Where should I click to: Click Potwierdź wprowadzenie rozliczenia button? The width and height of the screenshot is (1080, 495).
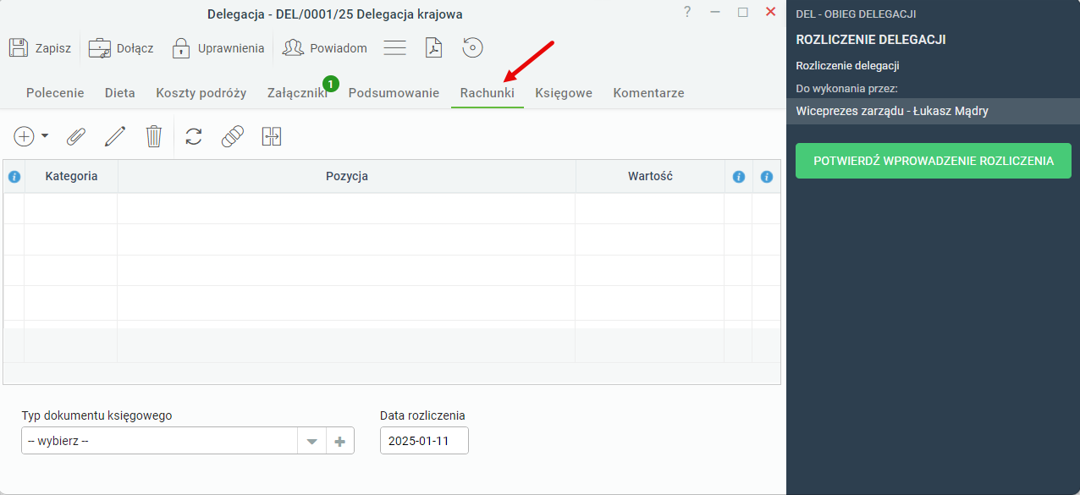point(934,161)
